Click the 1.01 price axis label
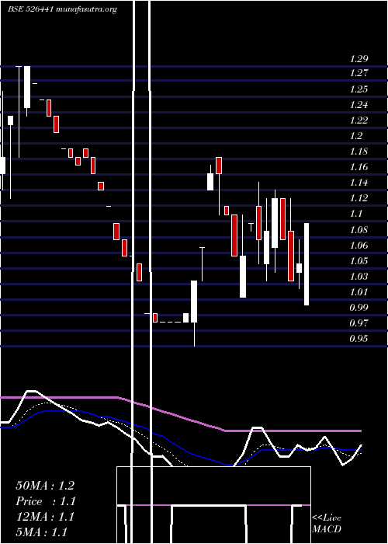388x544 pixels. tap(359, 292)
